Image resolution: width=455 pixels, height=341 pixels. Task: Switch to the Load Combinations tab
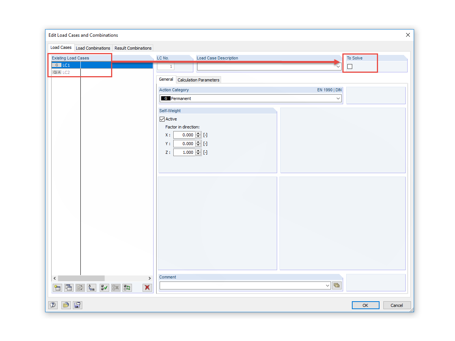pyautogui.click(x=93, y=48)
